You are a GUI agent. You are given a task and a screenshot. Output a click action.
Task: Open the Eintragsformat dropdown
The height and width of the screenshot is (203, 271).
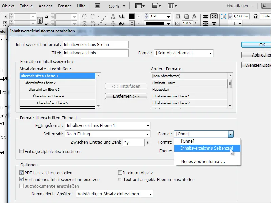pos(108,126)
